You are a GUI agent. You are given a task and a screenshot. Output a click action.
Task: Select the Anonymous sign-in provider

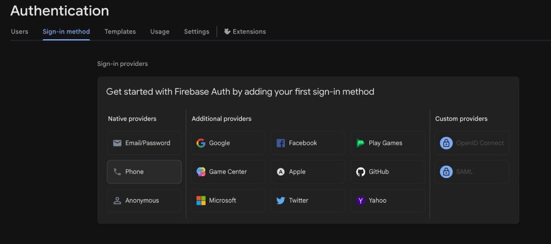[x=144, y=200]
